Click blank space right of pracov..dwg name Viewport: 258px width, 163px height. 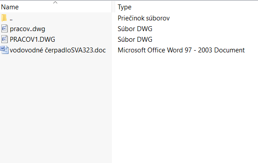click(78, 29)
